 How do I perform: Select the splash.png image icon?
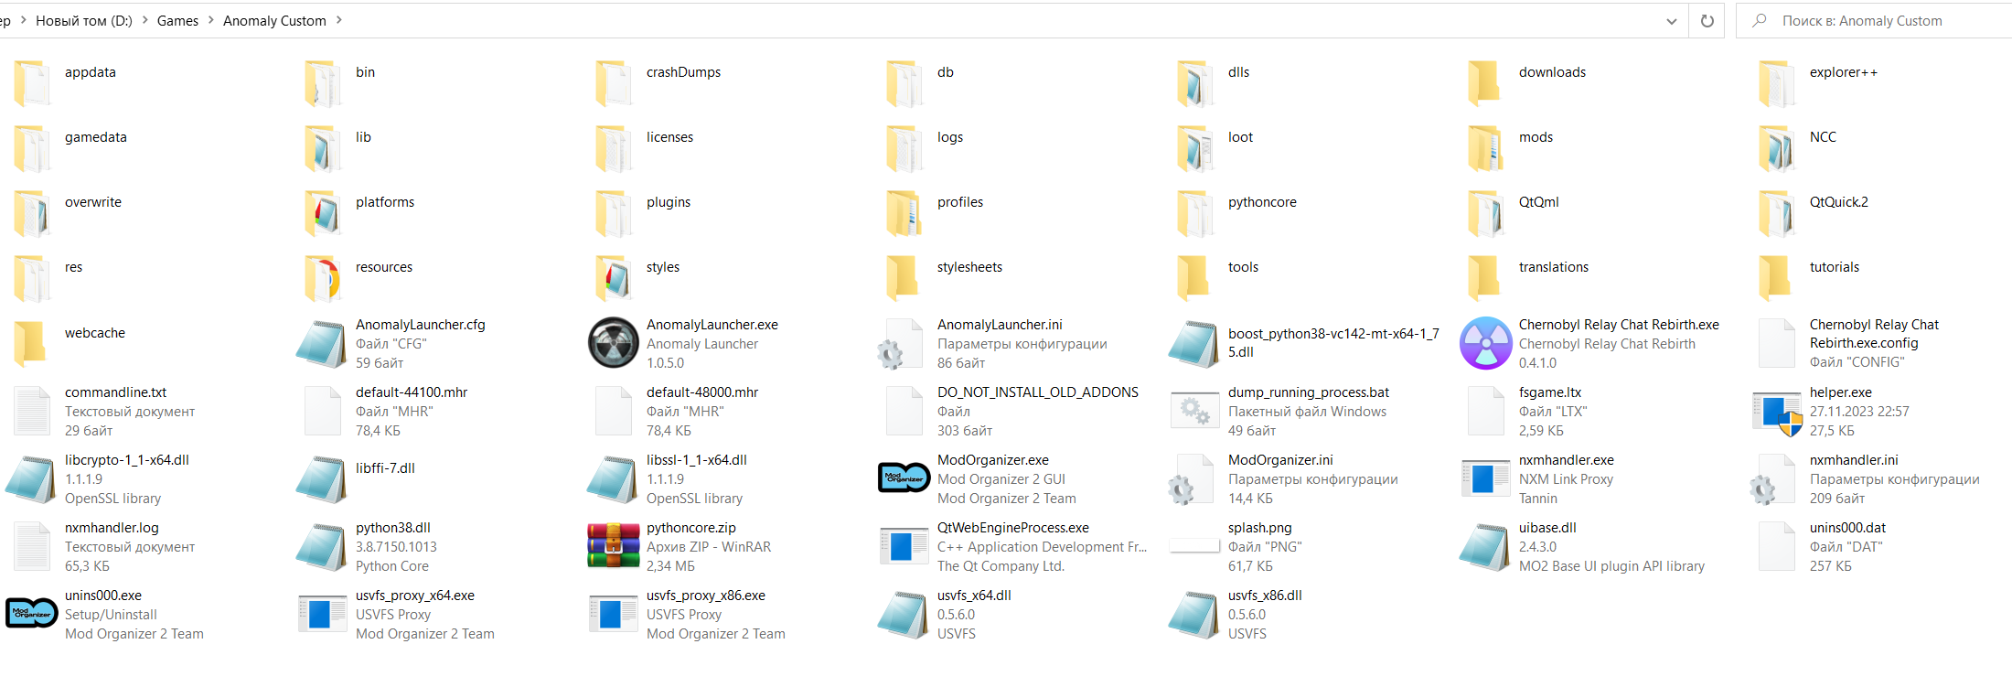tap(1194, 546)
